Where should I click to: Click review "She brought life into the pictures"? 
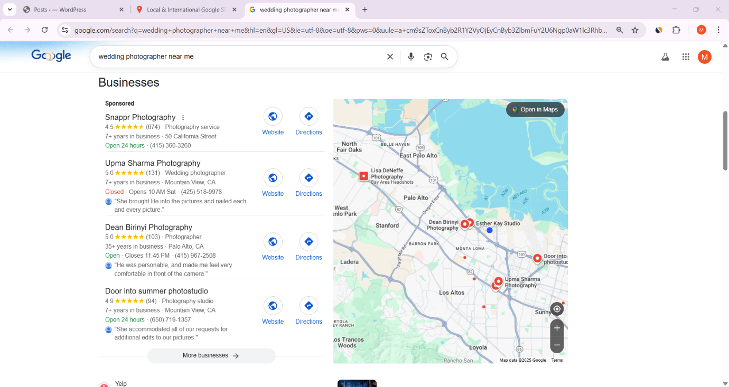coord(180,205)
